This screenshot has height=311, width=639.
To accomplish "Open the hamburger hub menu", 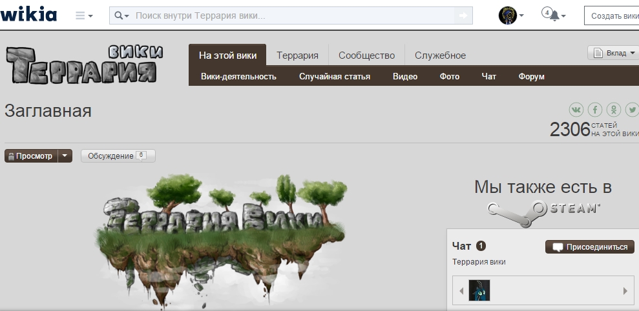I will [84, 16].
